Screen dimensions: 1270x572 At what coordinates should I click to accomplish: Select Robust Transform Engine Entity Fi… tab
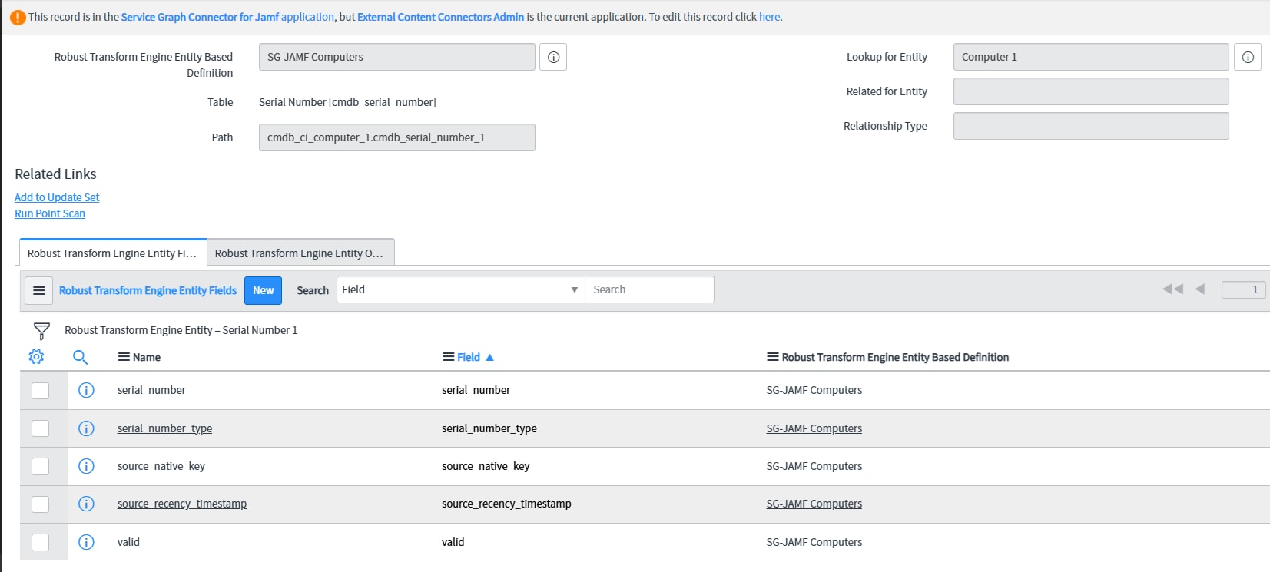[112, 253]
